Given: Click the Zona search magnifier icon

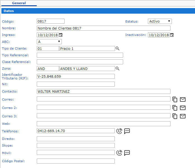Looking at the screenshot, I should 118,69.
